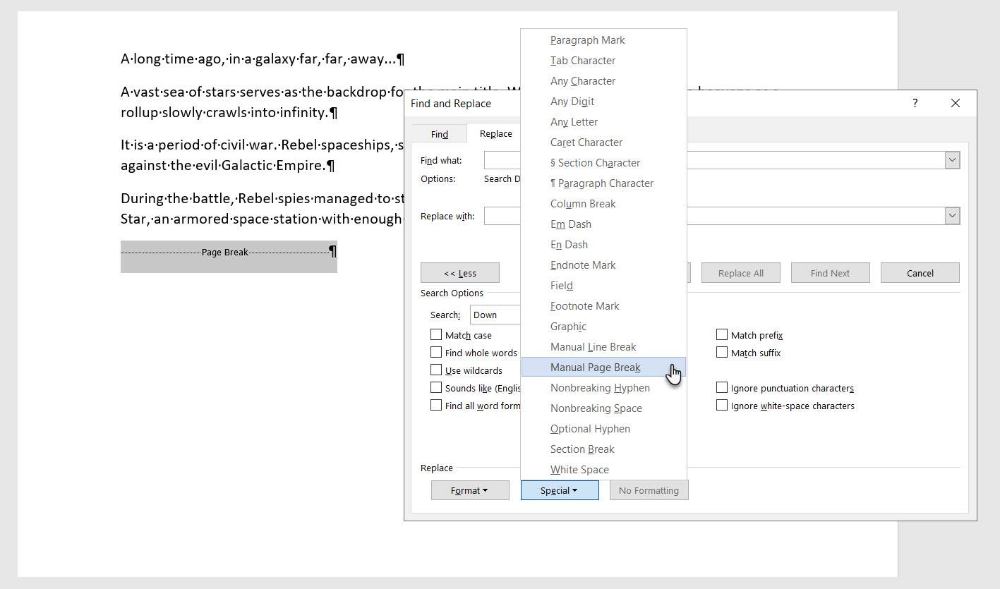Toggle Ignore punctuation characters checkbox
This screenshot has height=589, width=1000.
722,388
